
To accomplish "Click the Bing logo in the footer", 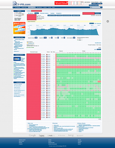I will 71,135.
